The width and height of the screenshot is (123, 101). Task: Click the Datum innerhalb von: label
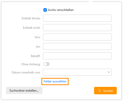(x=26, y=72)
